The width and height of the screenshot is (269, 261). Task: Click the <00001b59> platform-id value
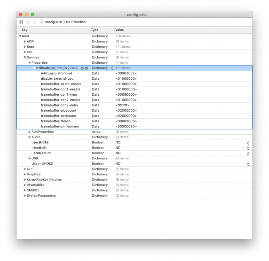point(126,73)
